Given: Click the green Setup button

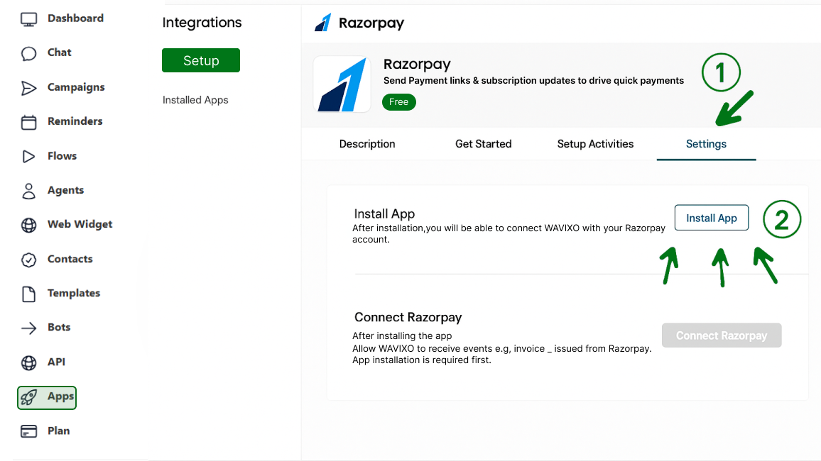Looking at the screenshot, I should [201, 61].
